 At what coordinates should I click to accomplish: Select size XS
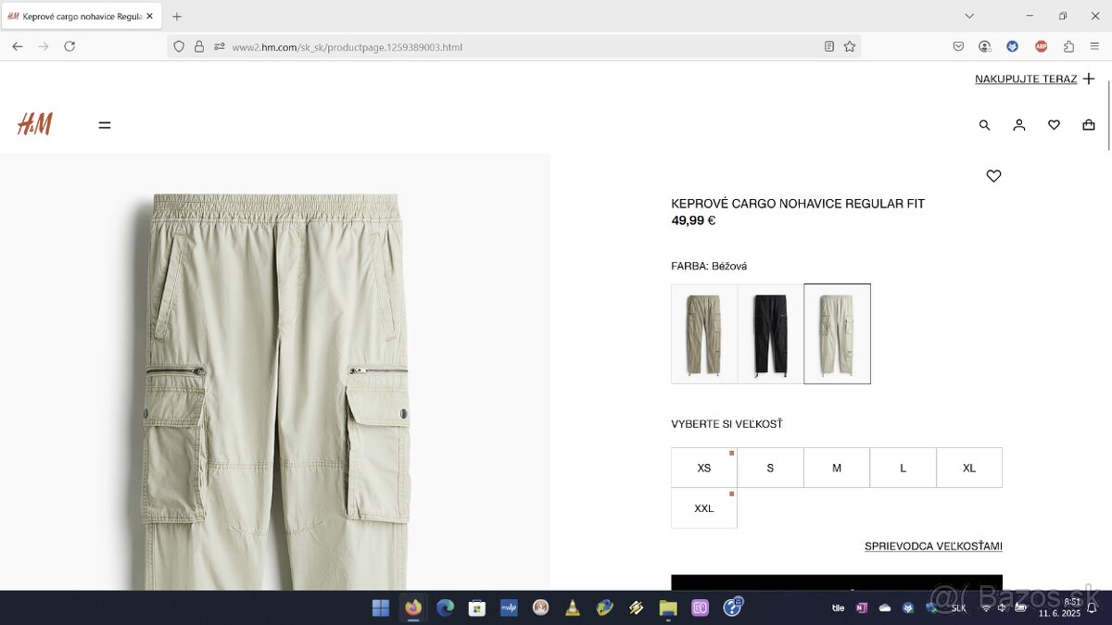(x=704, y=468)
